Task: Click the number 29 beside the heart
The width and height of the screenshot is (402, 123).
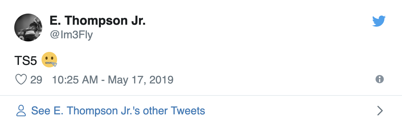Action: [36, 80]
